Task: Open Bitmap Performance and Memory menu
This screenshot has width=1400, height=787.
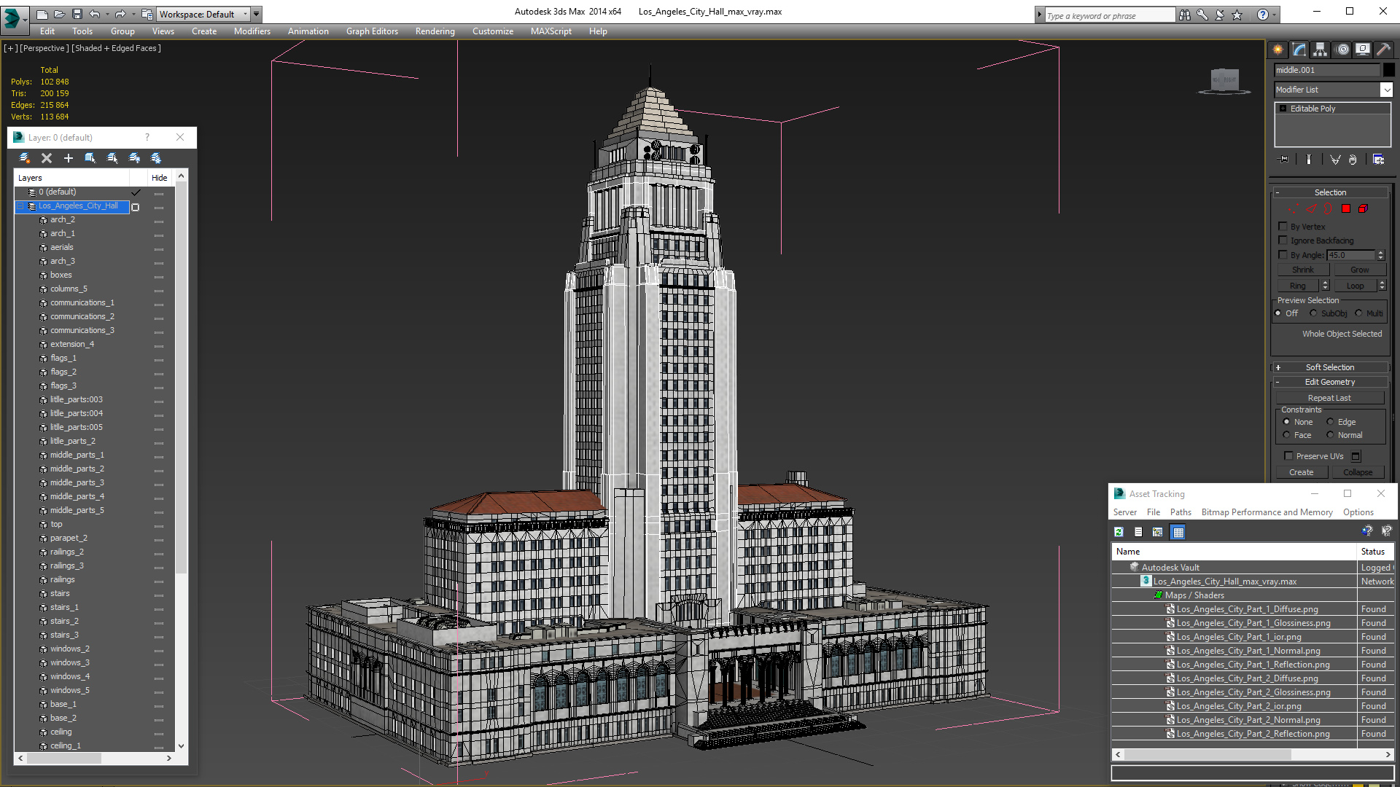Action: click(1267, 512)
